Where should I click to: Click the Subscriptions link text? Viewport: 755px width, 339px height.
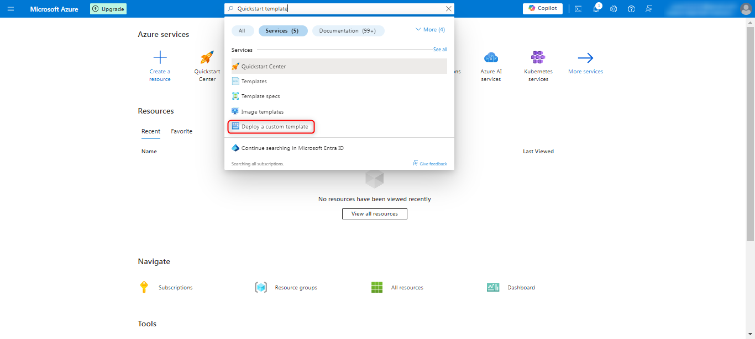tap(176, 288)
